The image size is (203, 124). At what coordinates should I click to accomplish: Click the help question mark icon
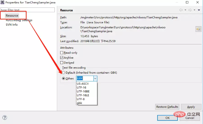5,117
